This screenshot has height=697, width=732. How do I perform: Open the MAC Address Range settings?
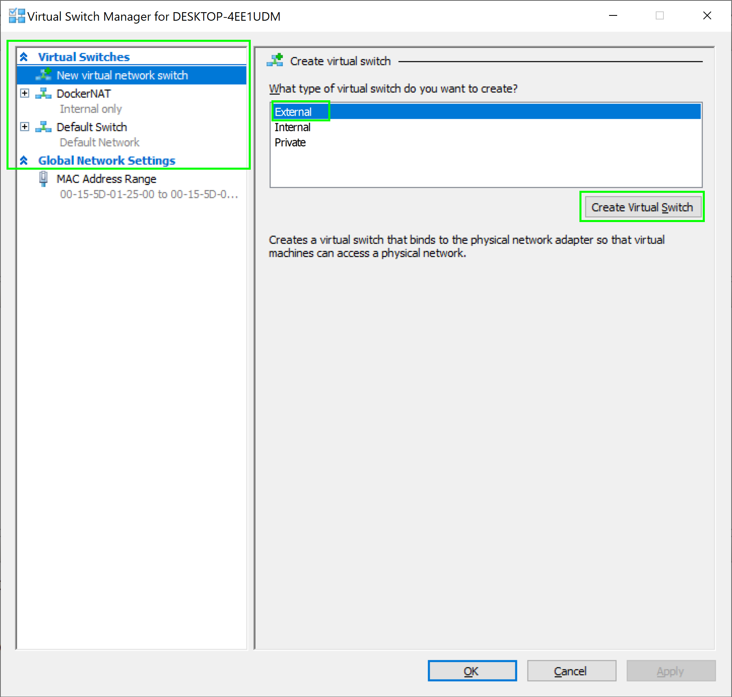coord(106,179)
